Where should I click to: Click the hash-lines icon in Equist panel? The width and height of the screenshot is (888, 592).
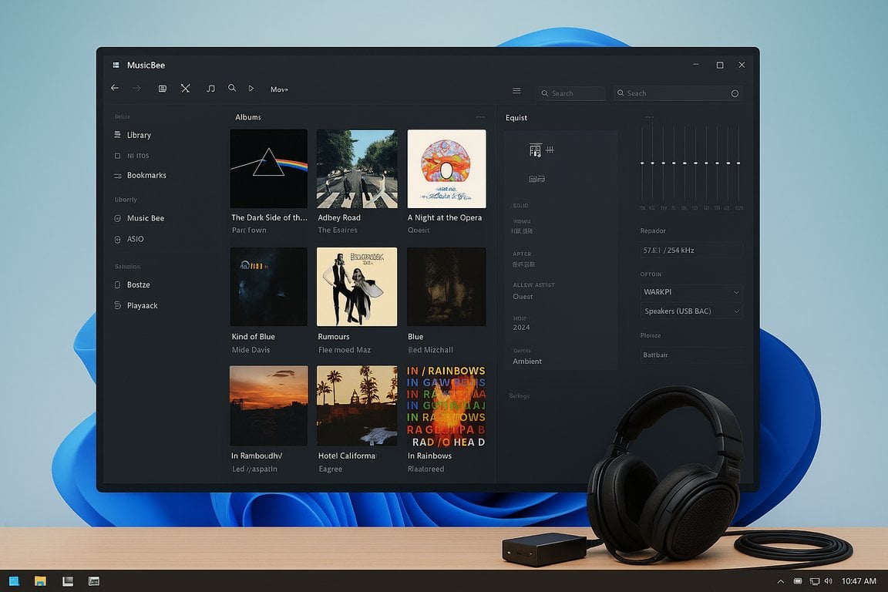[x=550, y=150]
